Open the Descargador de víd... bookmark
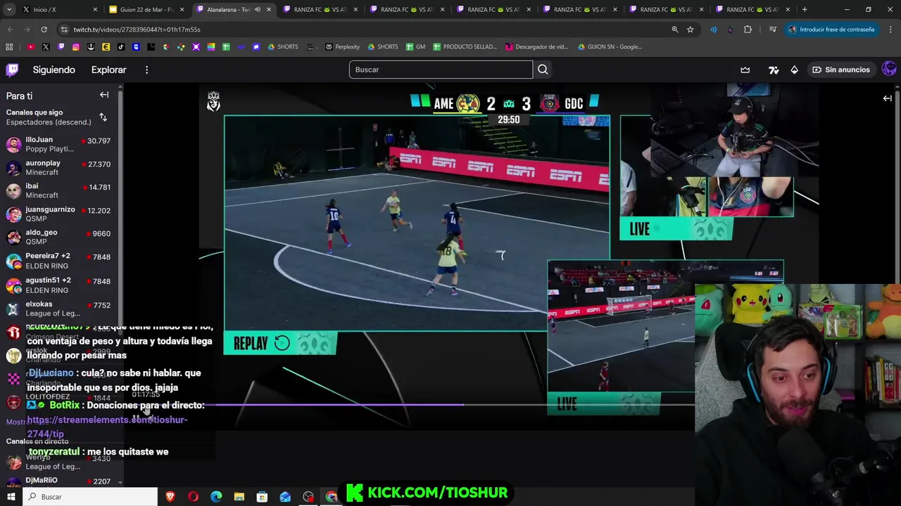Image resolution: width=901 pixels, height=506 pixels. click(x=536, y=46)
